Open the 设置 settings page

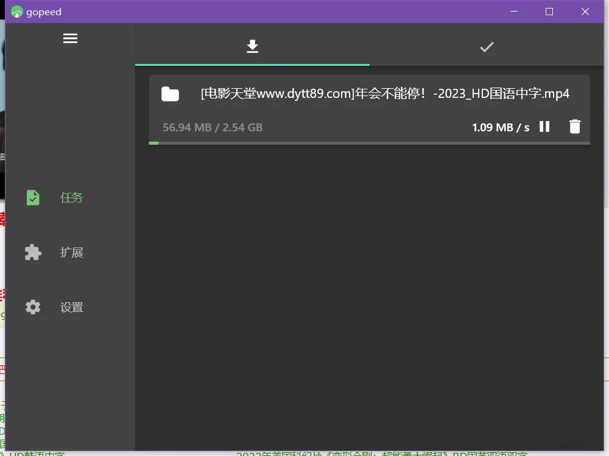[x=70, y=307]
